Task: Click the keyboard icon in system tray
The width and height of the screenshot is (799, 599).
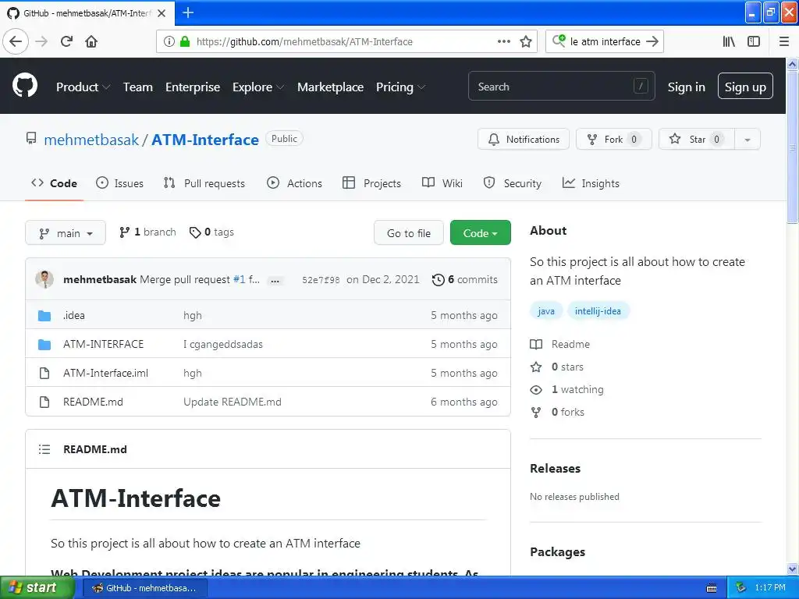Action: click(712, 588)
